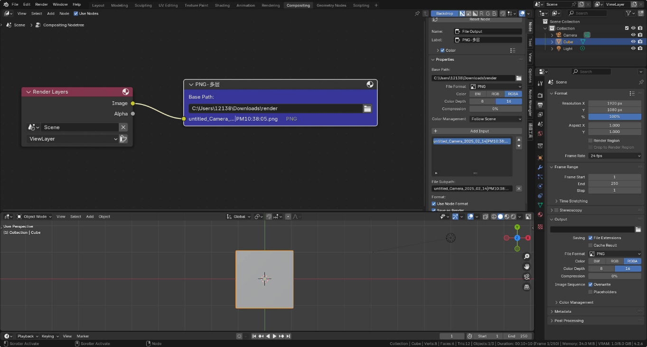
Task: Click the Blender logo menu
Action: [6, 4]
